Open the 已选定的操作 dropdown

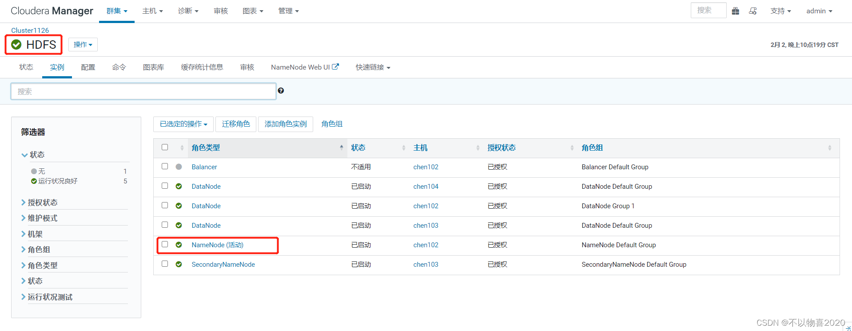[x=183, y=124]
